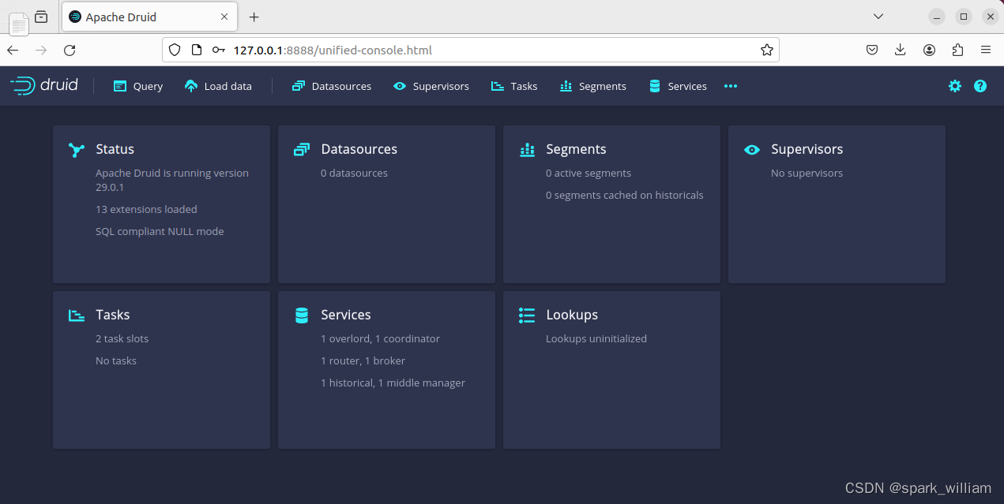Viewport: 1004px width, 504px height.
Task: Click 'No supervisors' text
Action: [x=807, y=173]
